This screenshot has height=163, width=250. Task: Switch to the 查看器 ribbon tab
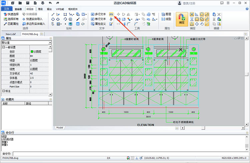tap(18, 9)
